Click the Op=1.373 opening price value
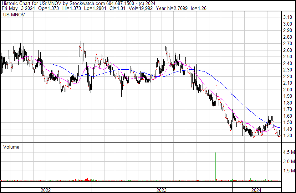Screen dimensions: 296x193 49,8
